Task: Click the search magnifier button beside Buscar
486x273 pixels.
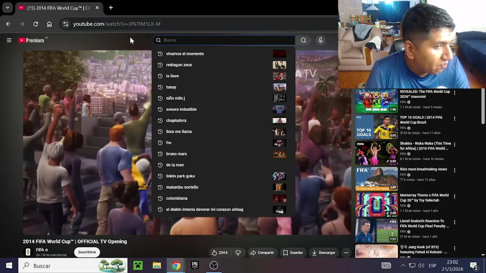Action: click(x=303, y=40)
